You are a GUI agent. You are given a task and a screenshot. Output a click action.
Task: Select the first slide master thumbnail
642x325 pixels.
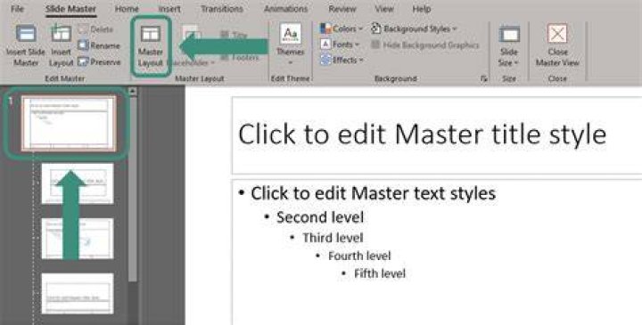pos(69,124)
